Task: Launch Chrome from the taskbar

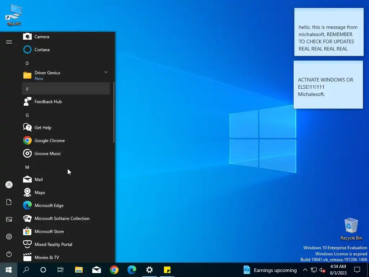Action: [114, 270]
